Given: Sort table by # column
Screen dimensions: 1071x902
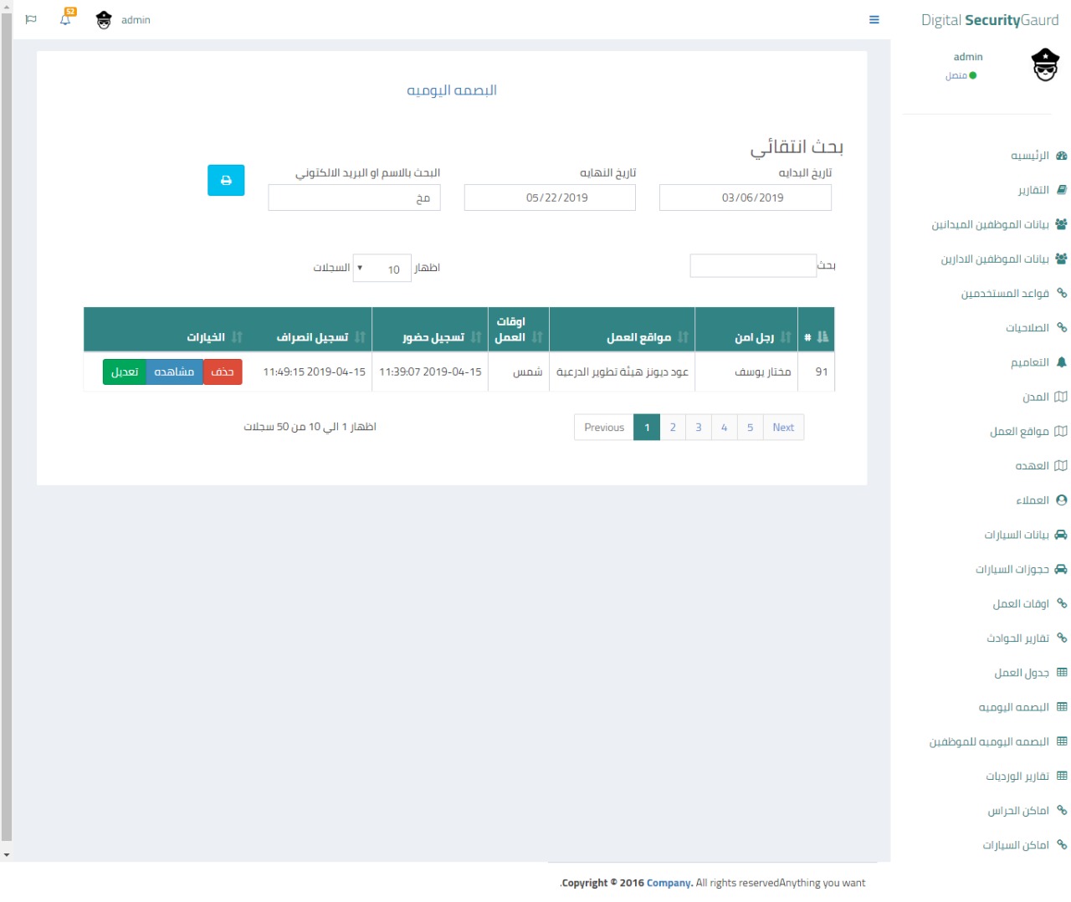Looking at the screenshot, I should pos(816,337).
